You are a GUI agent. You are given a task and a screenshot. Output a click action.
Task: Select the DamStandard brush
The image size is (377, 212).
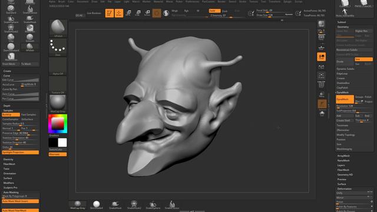click(11, 47)
